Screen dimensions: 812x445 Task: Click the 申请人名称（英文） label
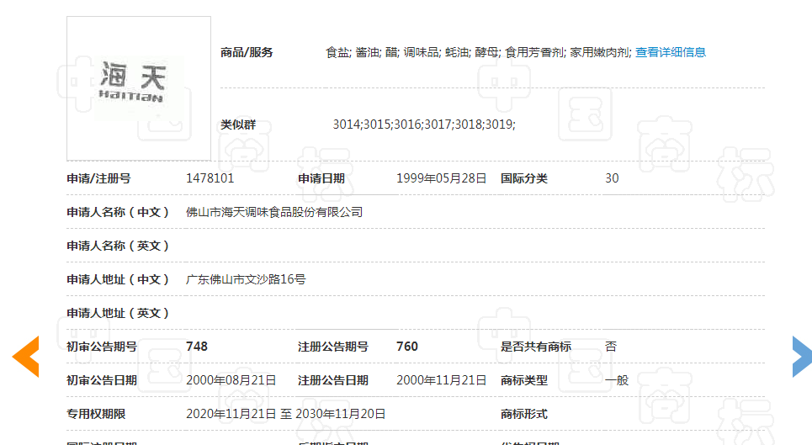[118, 246]
